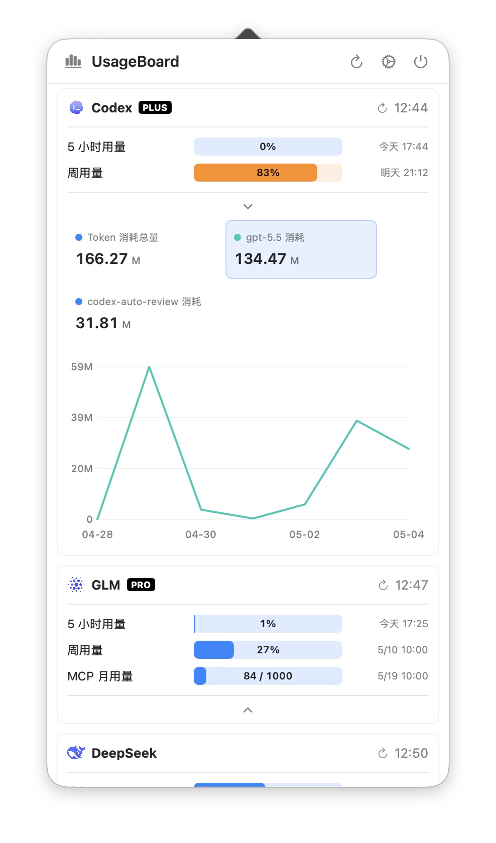Click the chart peak point at 59M
Viewport: 496px width, 843px height.
pyautogui.click(x=149, y=367)
